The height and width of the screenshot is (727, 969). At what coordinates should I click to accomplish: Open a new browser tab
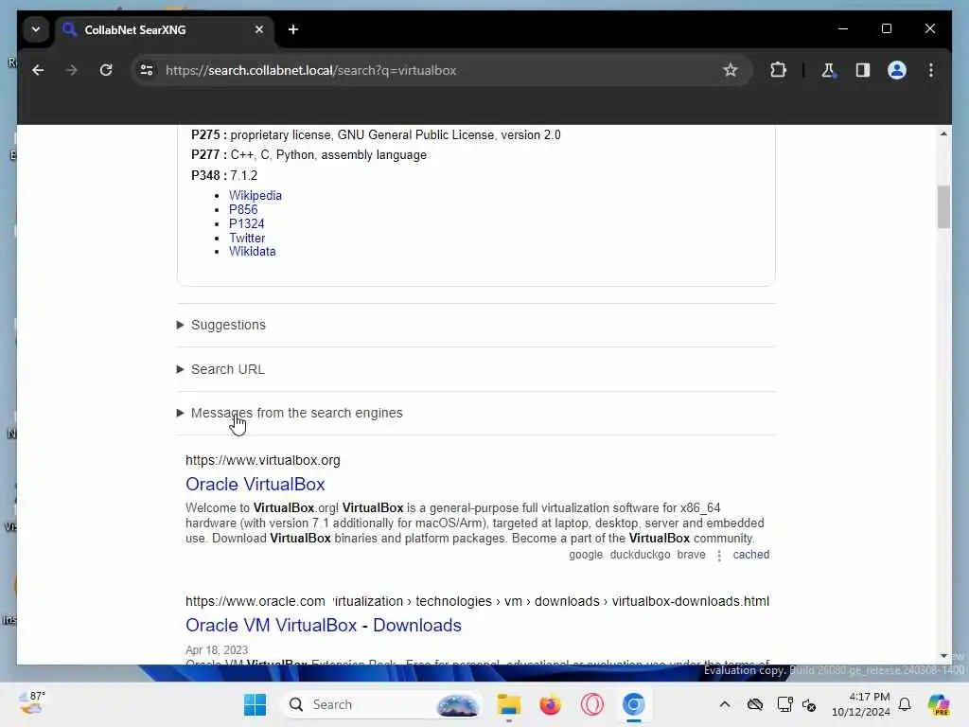point(293,29)
